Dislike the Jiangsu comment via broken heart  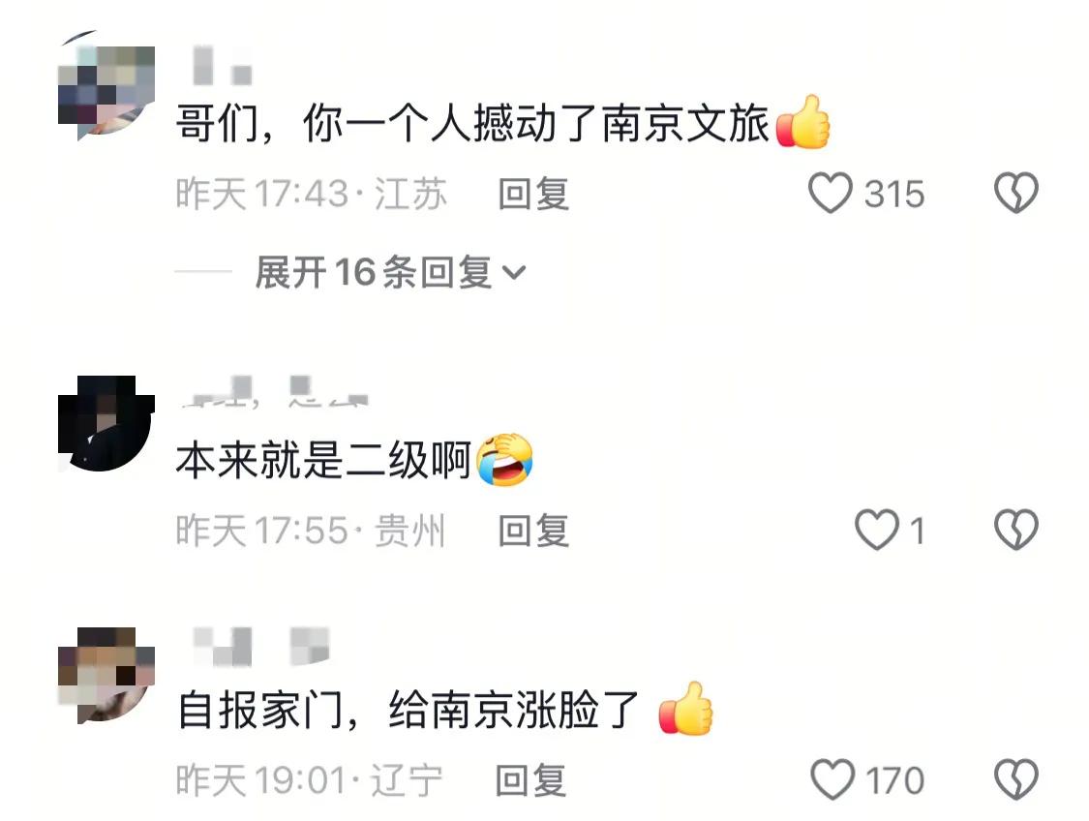(x=1016, y=193)
